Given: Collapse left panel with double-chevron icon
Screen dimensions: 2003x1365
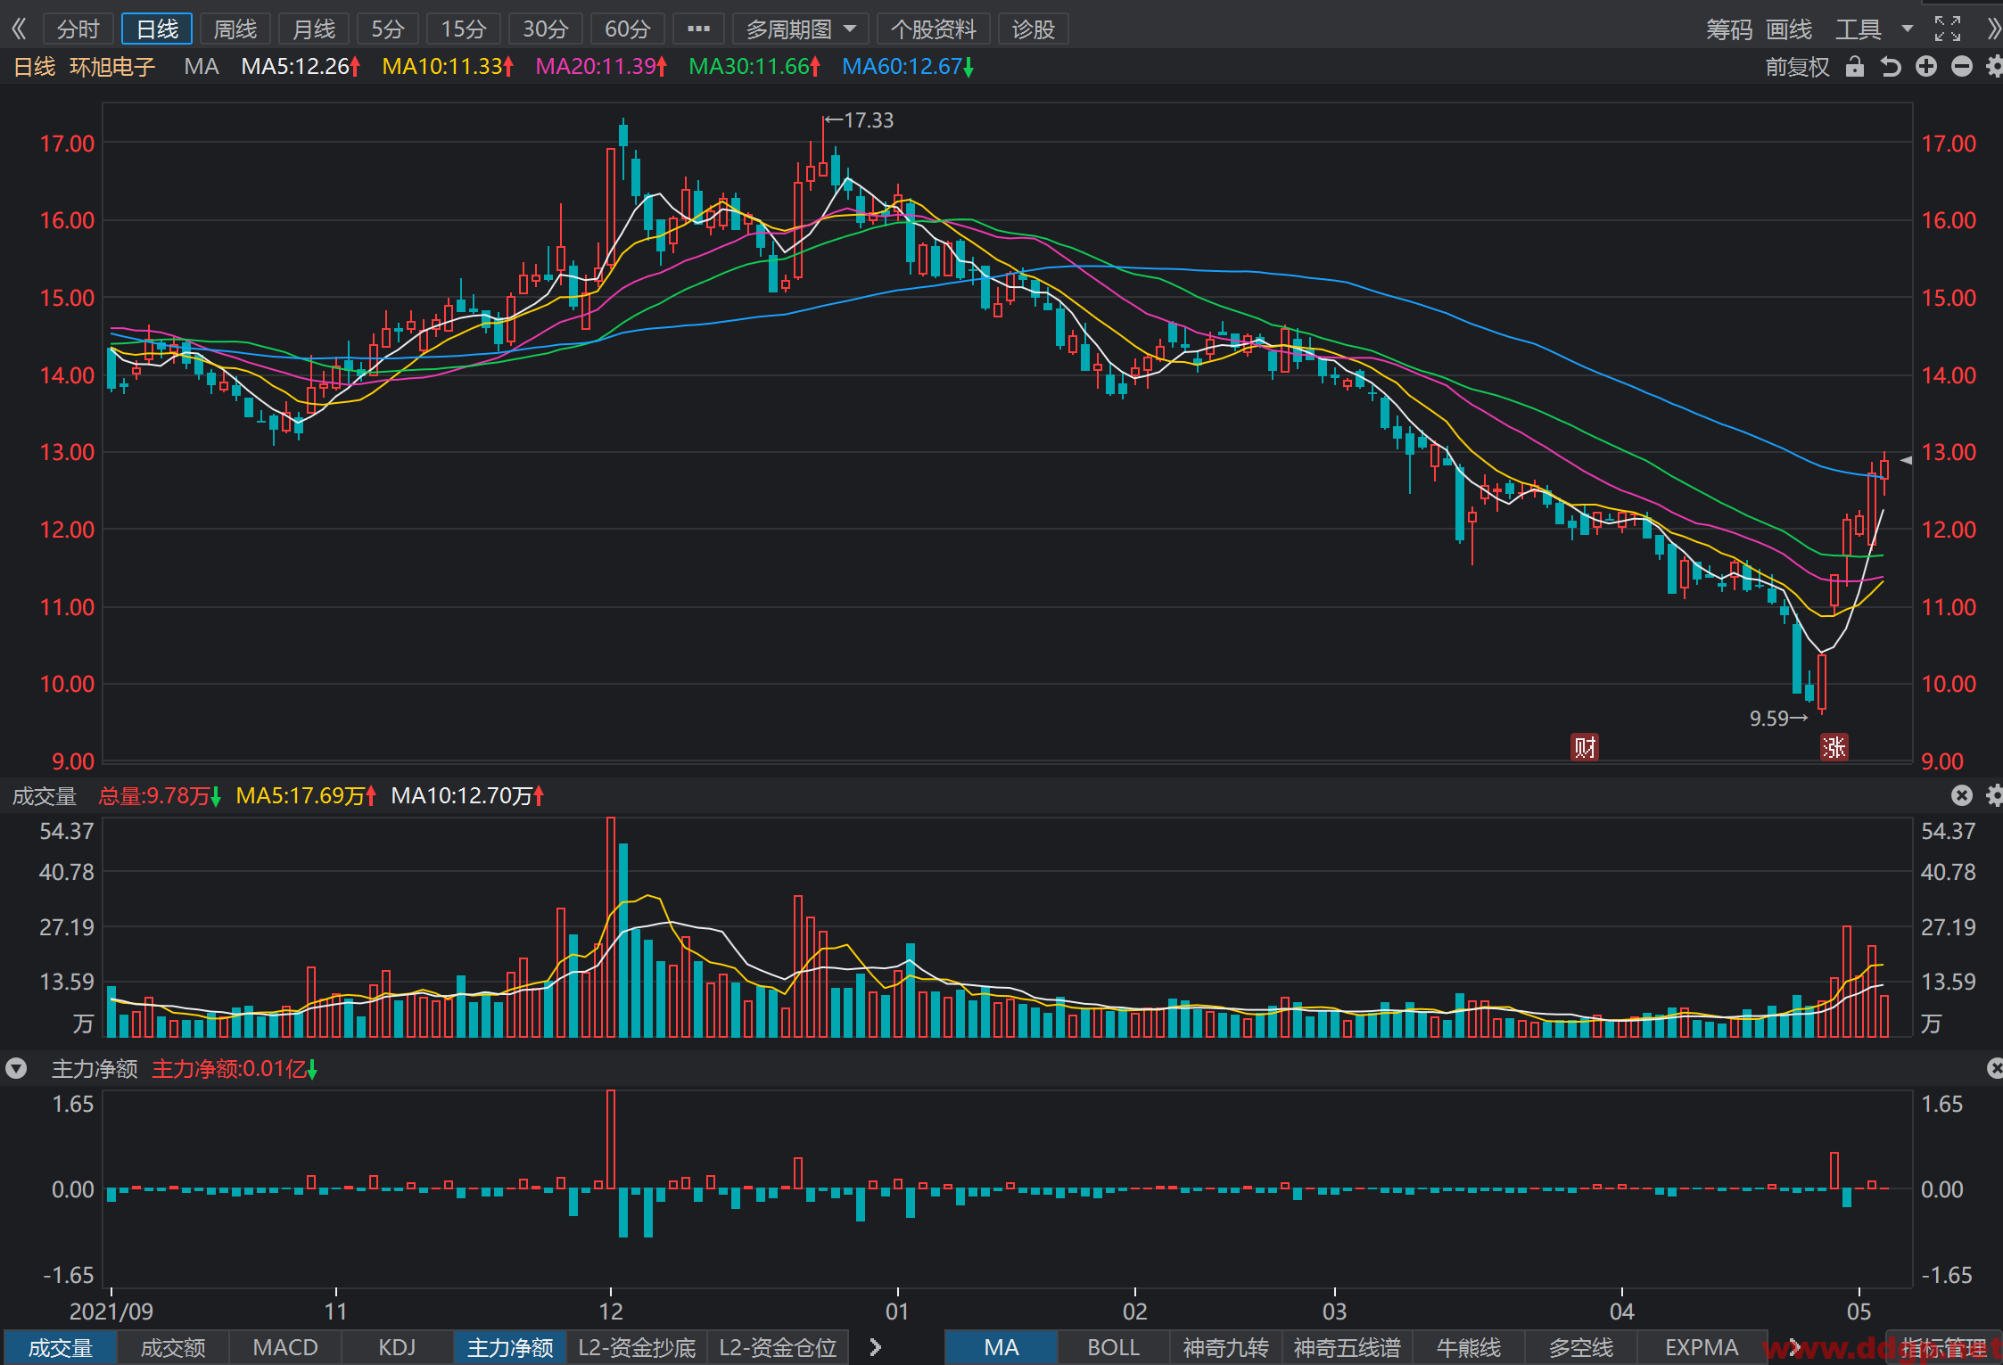Looking at the screenshot, I should [x=19, y=29].
